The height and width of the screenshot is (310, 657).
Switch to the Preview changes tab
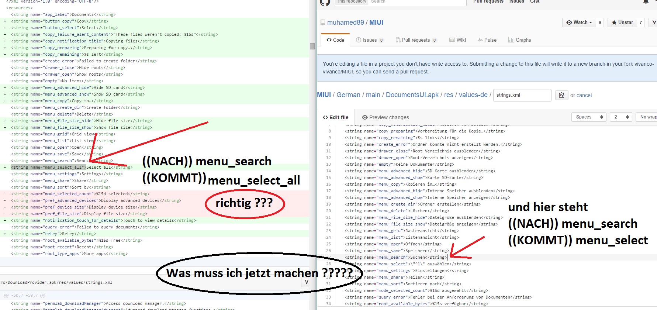(x=385, y=117)
